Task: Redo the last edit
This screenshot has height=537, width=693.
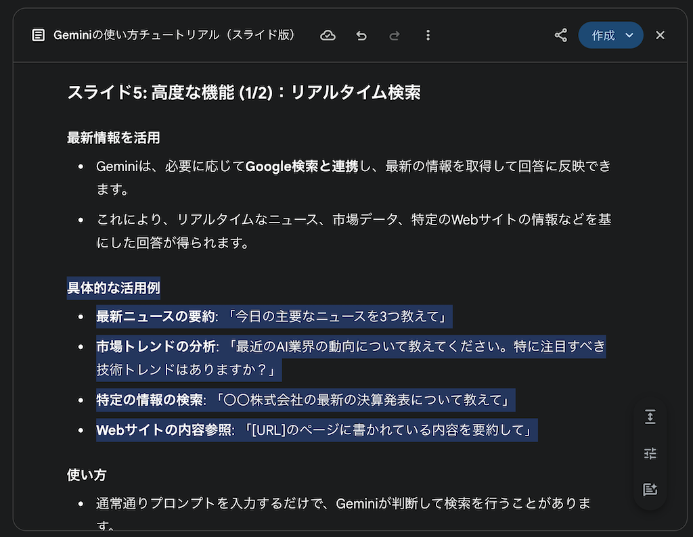Action: (395, 35)
